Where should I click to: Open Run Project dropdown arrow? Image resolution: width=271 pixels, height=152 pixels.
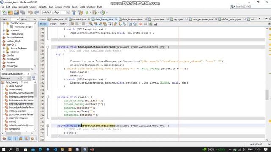pyautogui.click(x=90, y=12)
